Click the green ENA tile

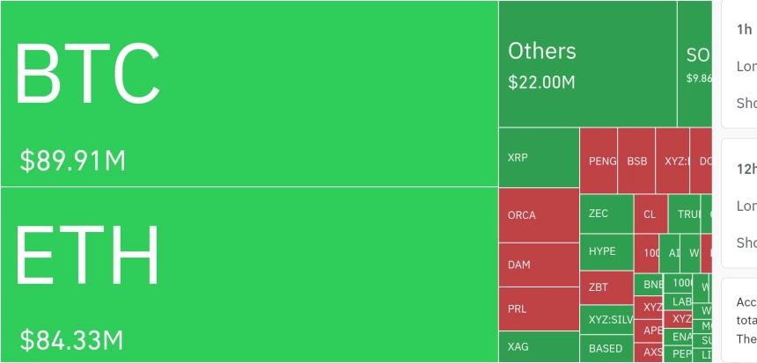(x=680, y=336)
